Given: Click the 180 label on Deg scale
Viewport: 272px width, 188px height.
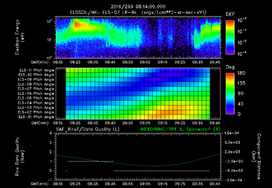Looking at the screenshot, I should (241, 73).
